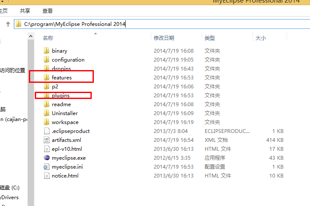Click the .eclipseproduct file icon
Viewport: 310px width, 206px height.
click(x=47, y=131)
